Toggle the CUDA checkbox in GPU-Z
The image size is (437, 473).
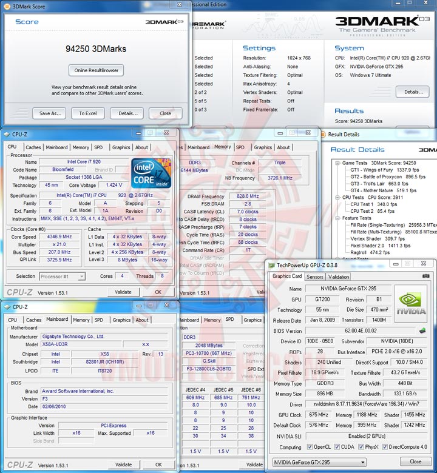[337, 447]
